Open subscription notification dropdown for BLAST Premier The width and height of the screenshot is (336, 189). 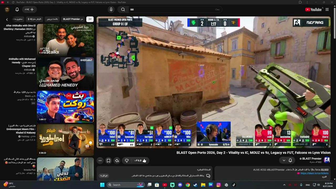click(287, 160)
